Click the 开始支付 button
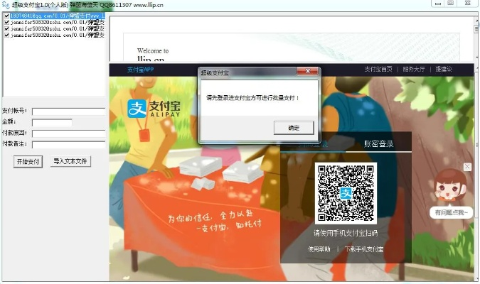The image size is (480, 284). pyautogui.click(x=28, y=162)
